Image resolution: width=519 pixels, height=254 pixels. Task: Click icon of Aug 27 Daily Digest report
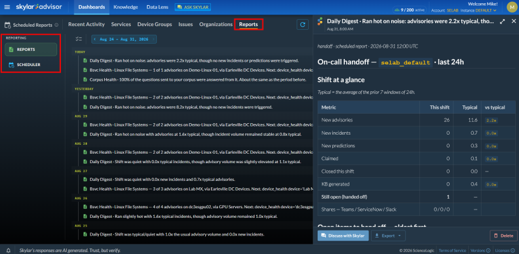pyautogui.click(x=84, y=179)
